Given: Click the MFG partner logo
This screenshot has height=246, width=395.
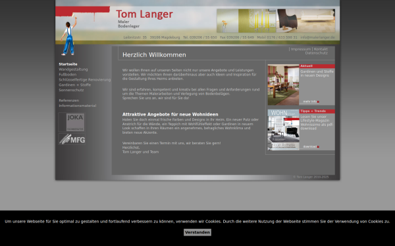Looking at the screenshot, I should 72,139.
